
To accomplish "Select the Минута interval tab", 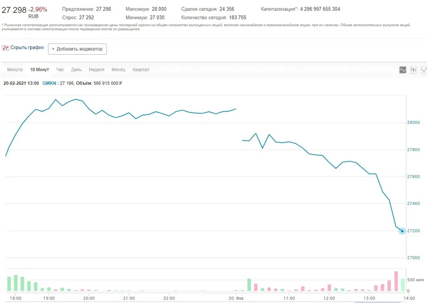I will click(x=15, y=70).
